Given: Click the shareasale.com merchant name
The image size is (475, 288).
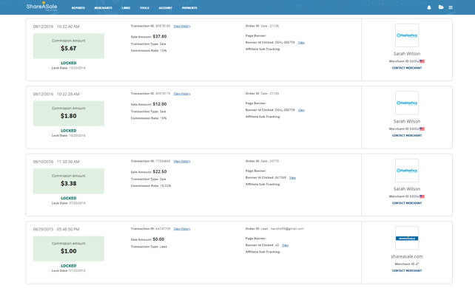Looking at the screenshot, I should (407, 256).
